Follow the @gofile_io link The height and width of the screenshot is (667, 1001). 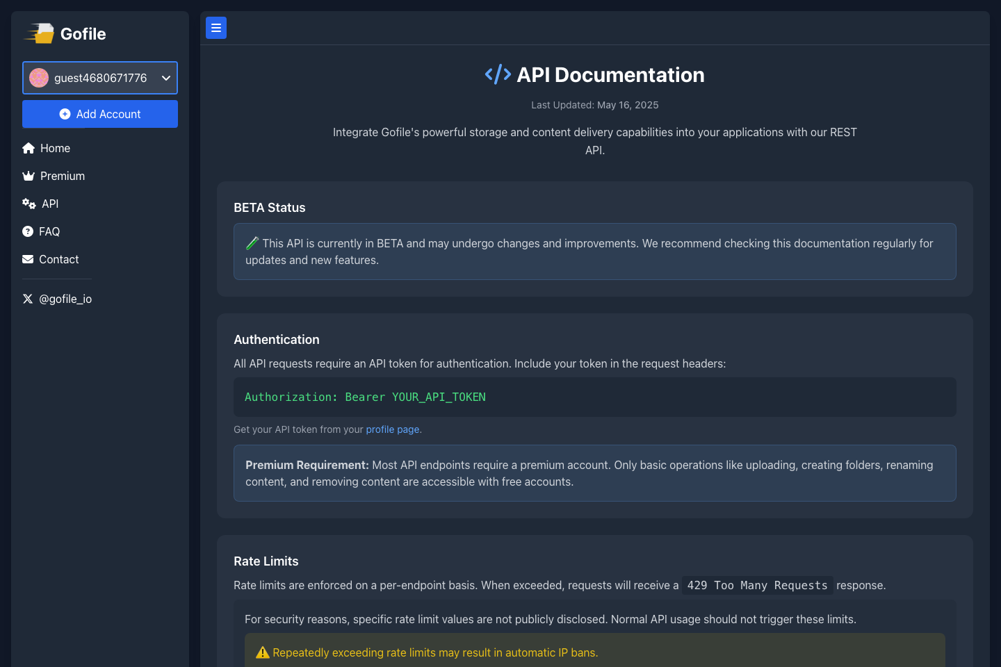[66, 299]
